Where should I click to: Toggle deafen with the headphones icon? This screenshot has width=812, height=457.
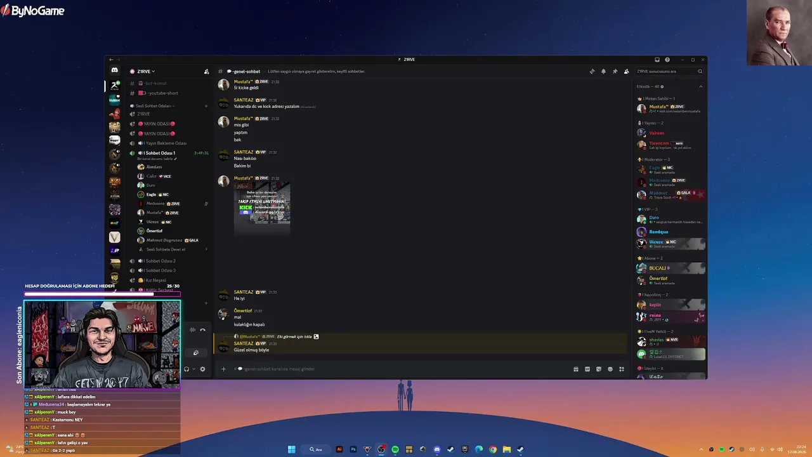tap(187, 369)
